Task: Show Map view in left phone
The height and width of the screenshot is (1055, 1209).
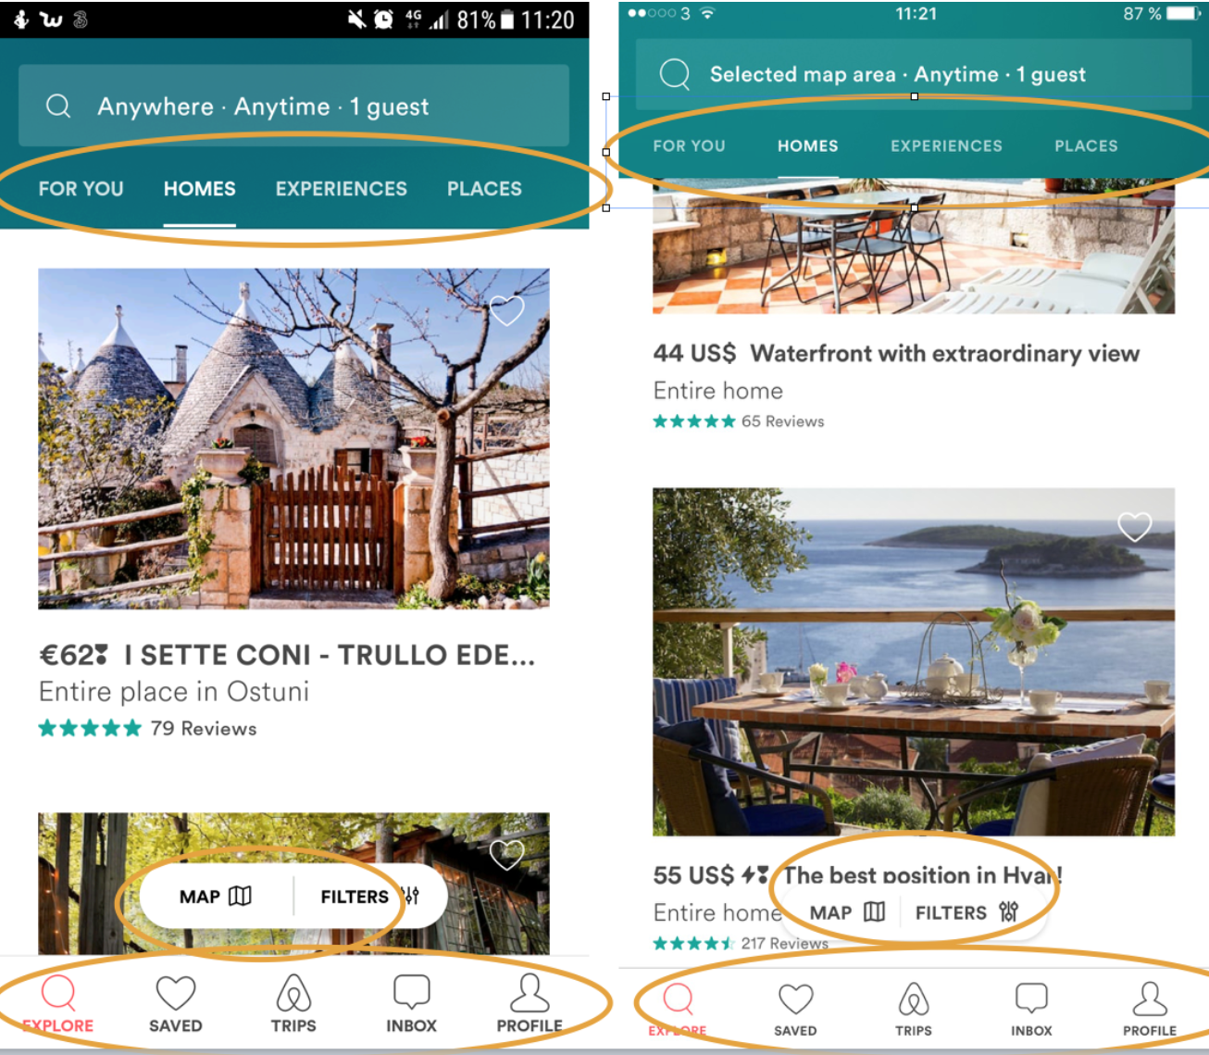Action: pos(216,896)
